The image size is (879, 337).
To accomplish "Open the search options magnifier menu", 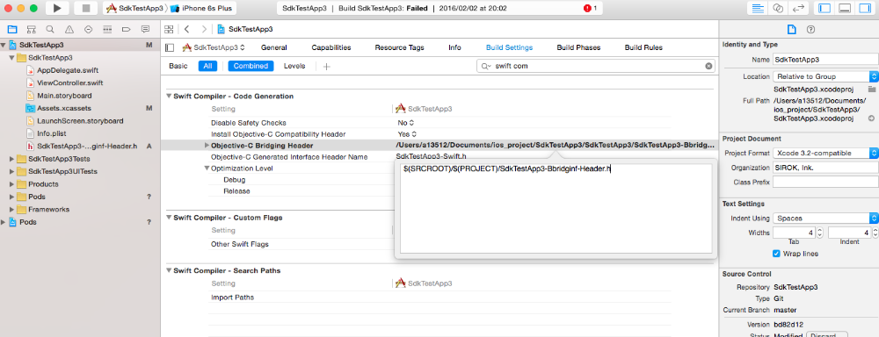I will point(485,66).
